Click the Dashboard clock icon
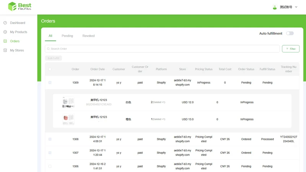306x172 pixels. (x=5, y=23)
